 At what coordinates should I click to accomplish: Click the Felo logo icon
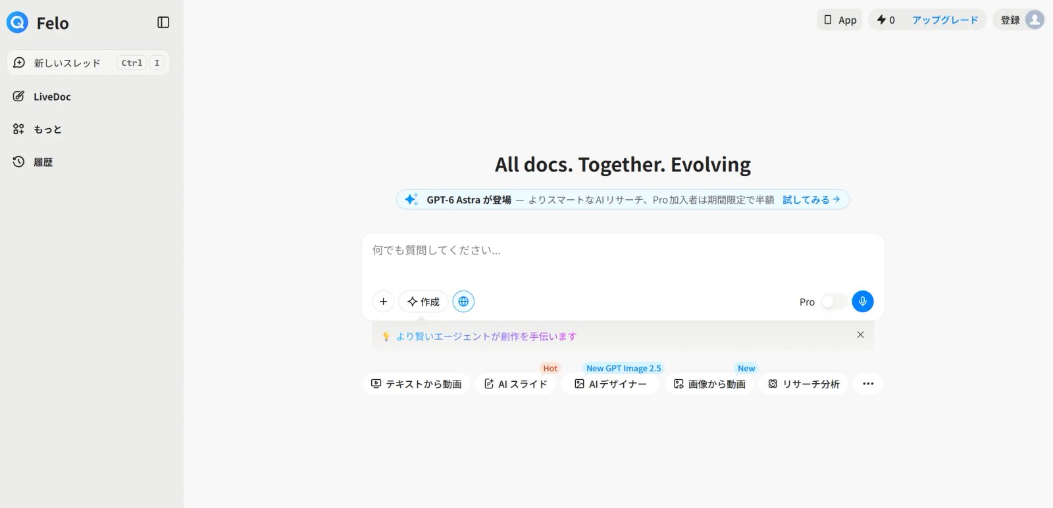pos(17,23)
